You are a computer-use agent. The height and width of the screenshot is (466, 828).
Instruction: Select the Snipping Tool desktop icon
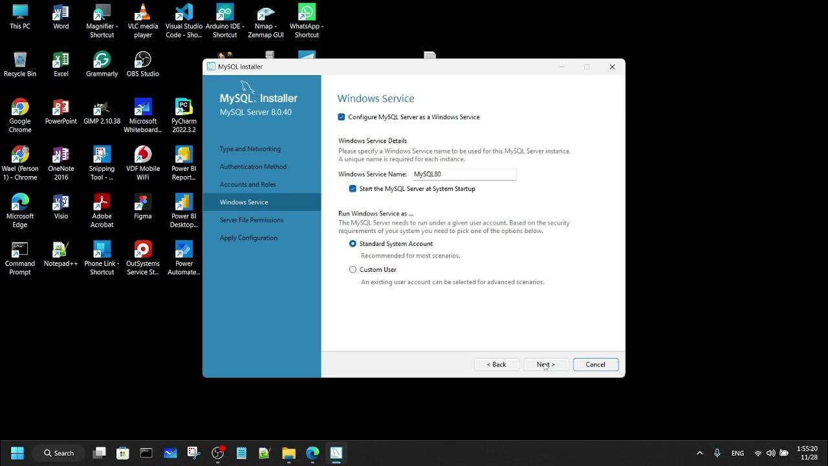(x=102, y=163)
